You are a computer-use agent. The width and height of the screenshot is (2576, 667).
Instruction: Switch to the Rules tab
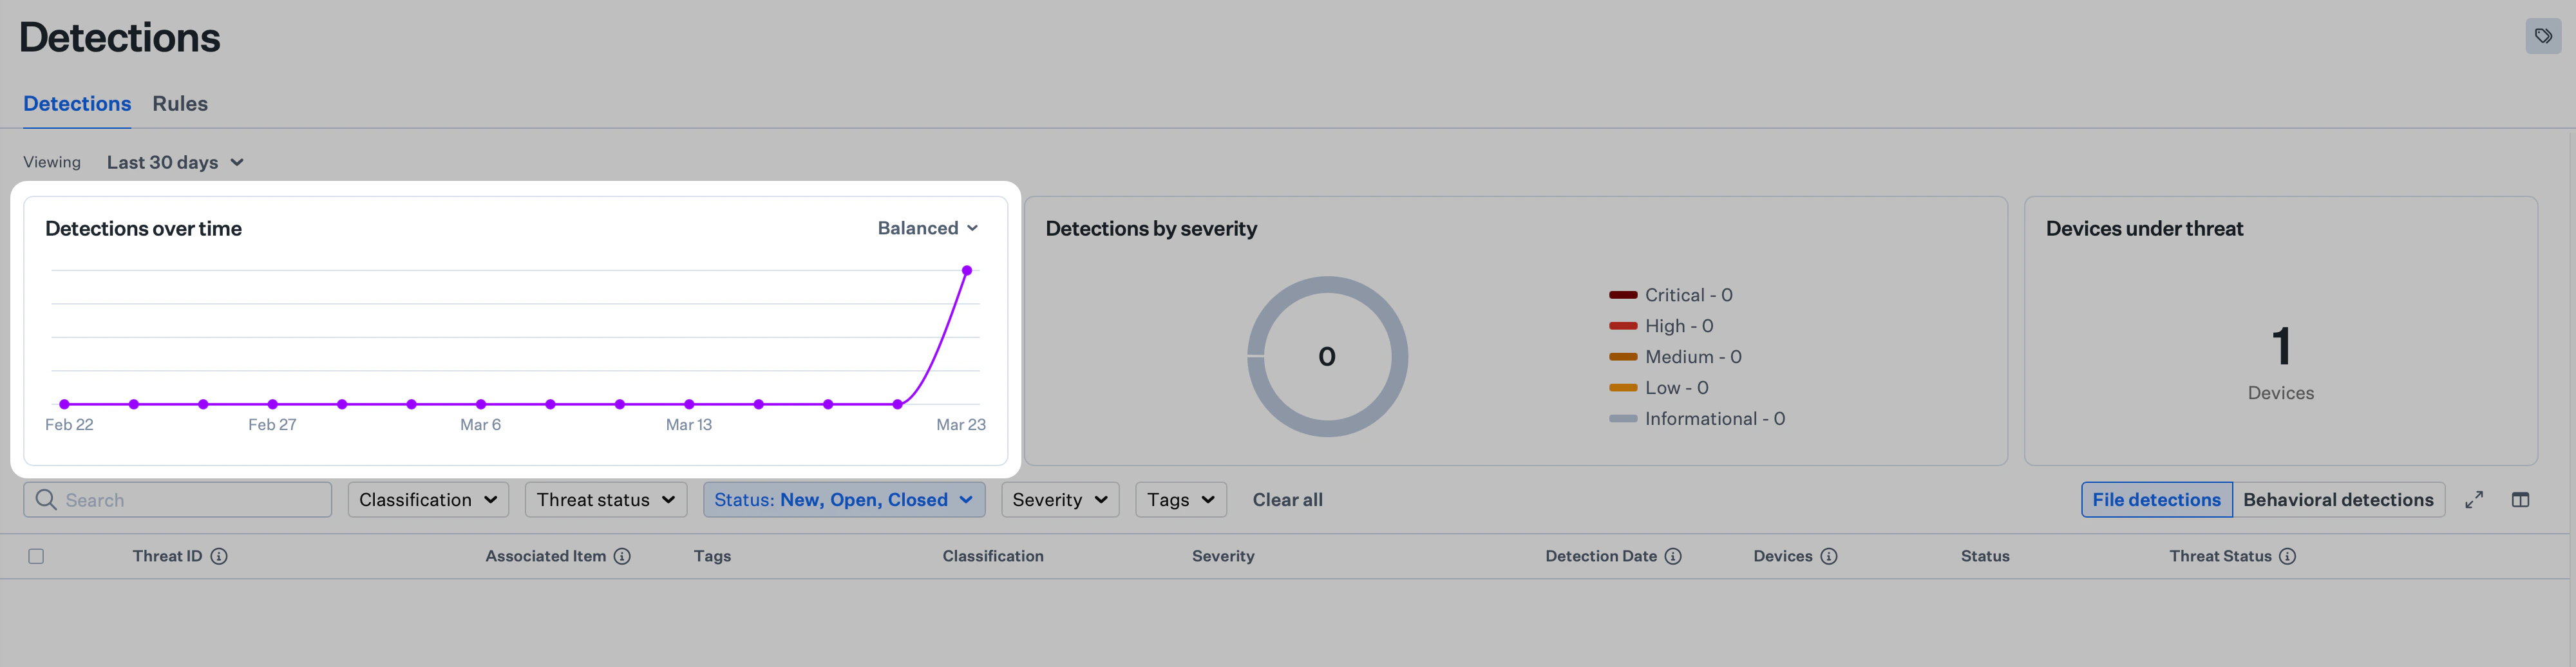click(x=180, y=103)
